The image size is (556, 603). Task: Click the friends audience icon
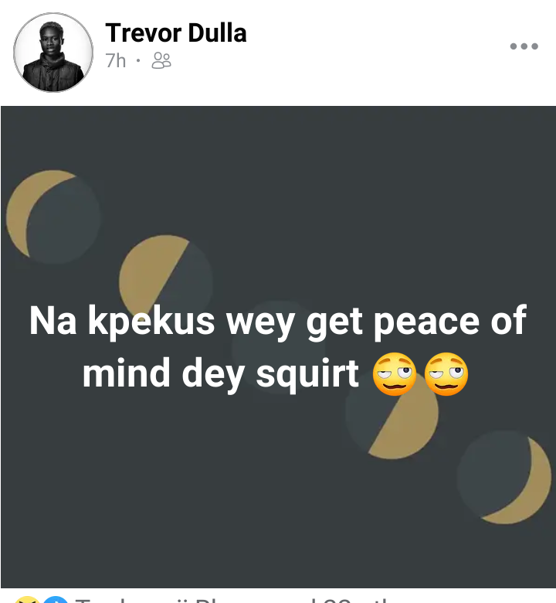coord(161,61)
